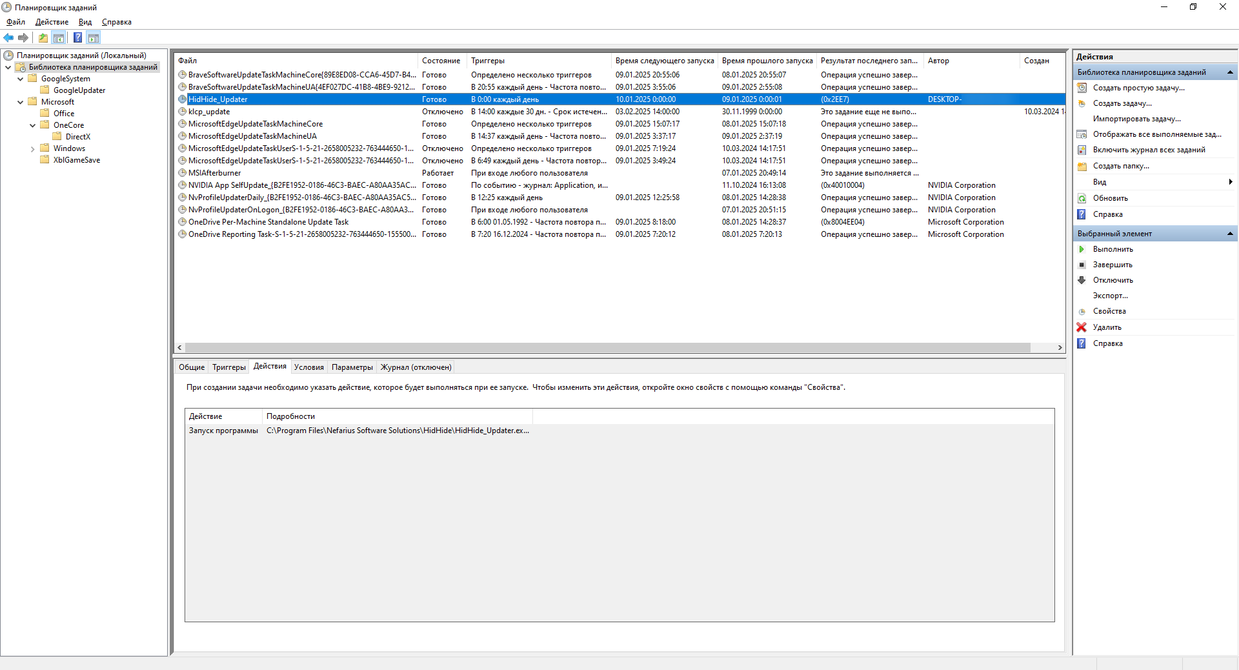The image size is (1239, 670).
Task: Open the Файл menu
Action: (15, 22)
